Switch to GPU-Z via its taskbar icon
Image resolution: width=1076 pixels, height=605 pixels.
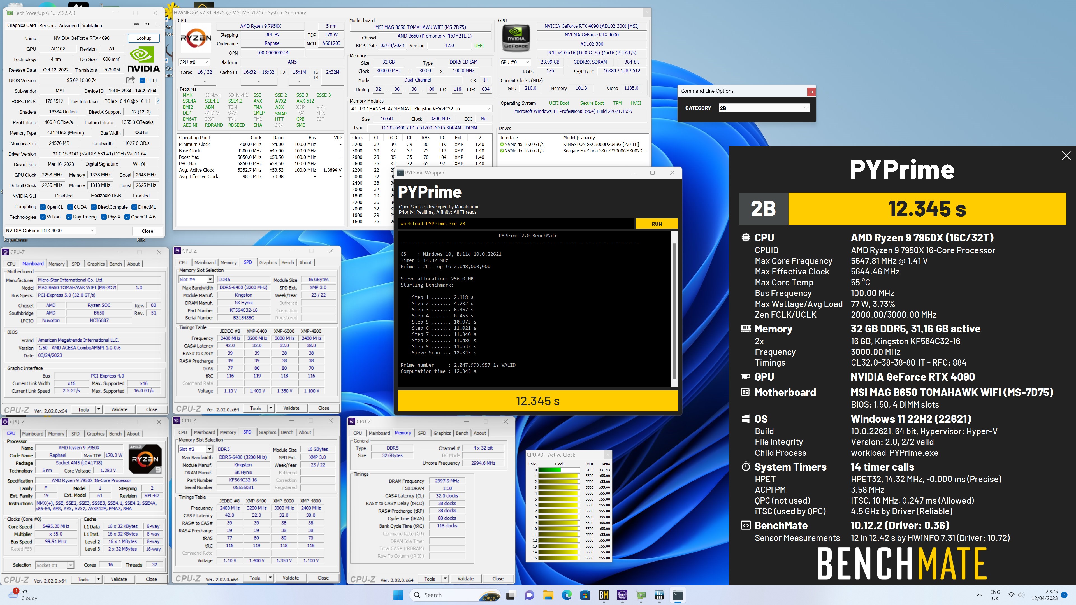[641, 595]
